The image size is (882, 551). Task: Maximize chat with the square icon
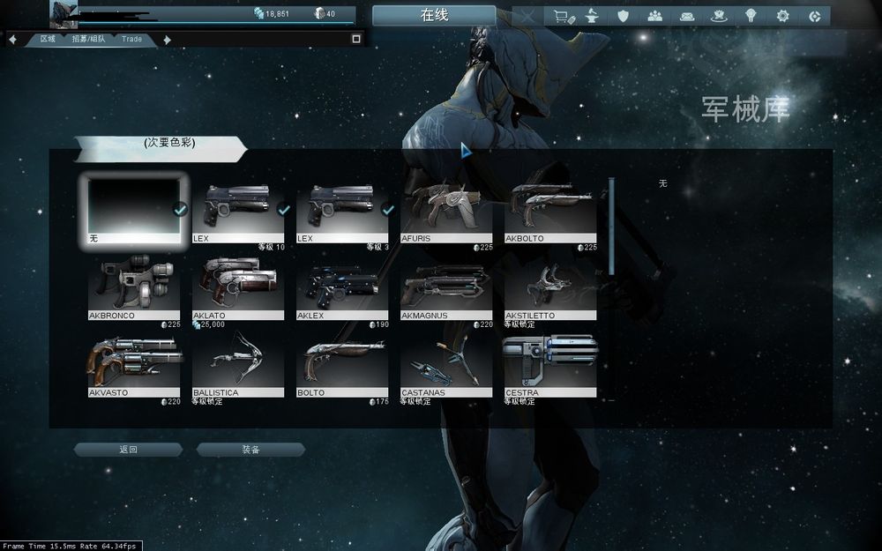[356, 39]
